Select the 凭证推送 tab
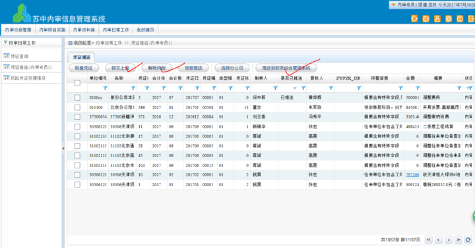Screen dimensions: 475x248 [x=82, y=57]
